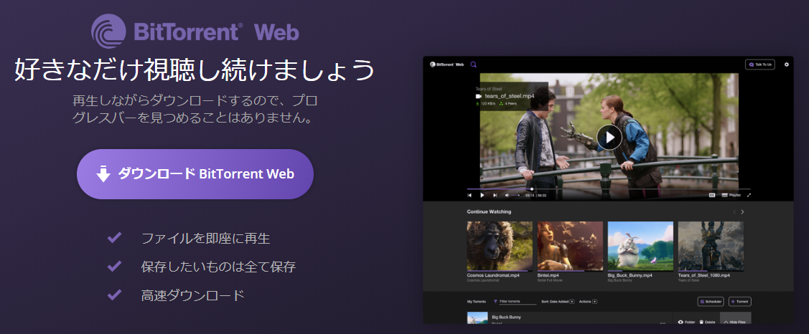Click the Big Buck Bunny torrent thumbnail
Screen dimensions: 809x334
click(x=477, y=318)
